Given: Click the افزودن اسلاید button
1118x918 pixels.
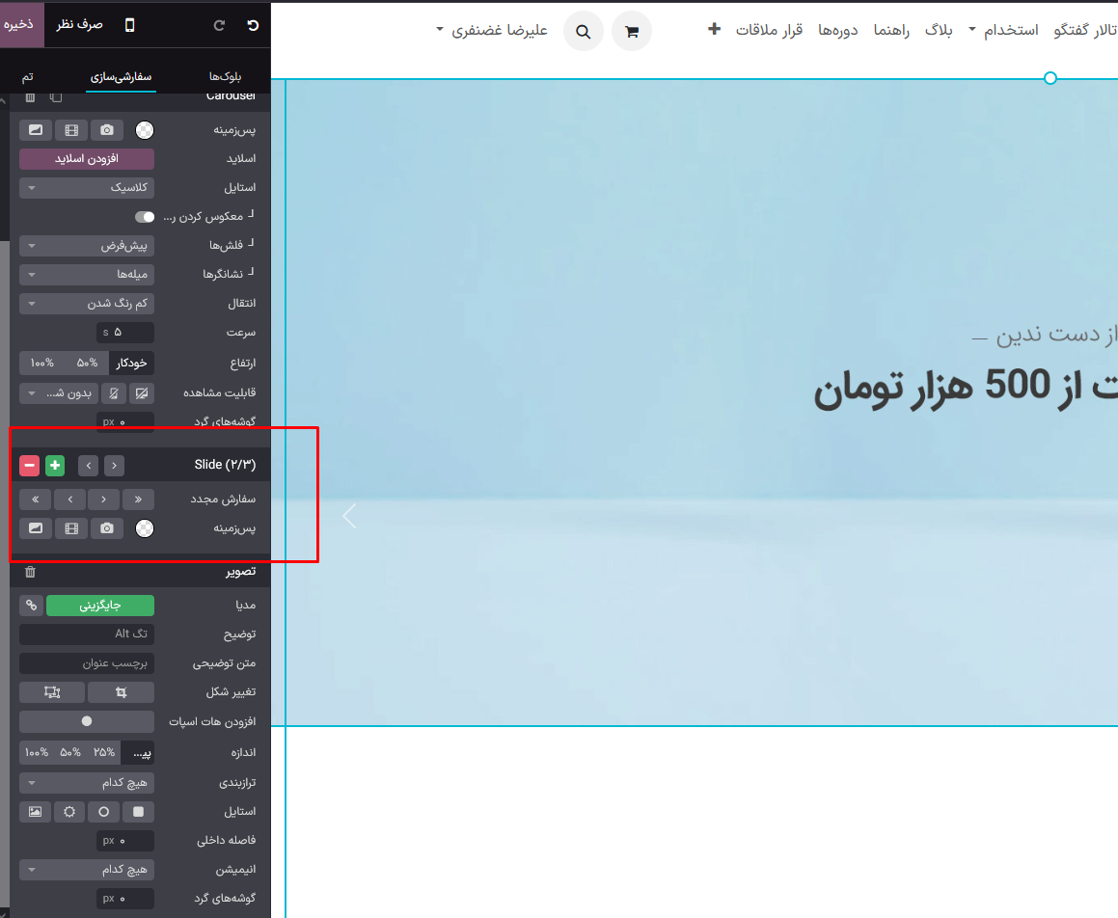Looking at the screenshot, I should point(86,159).
